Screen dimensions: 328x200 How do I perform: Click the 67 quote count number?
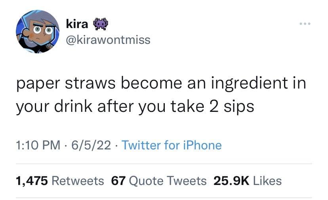[118, 181]
